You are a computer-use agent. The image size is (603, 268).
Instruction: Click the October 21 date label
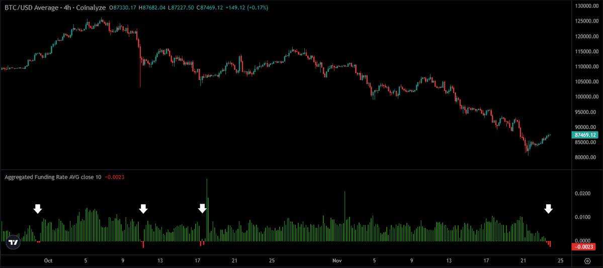pyautogui.click(x=234, y=260)
